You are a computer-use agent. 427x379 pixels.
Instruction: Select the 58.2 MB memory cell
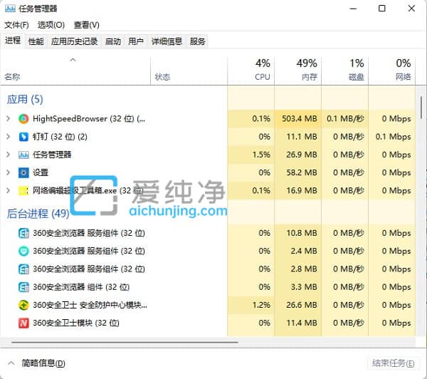[x=298, y=172]
